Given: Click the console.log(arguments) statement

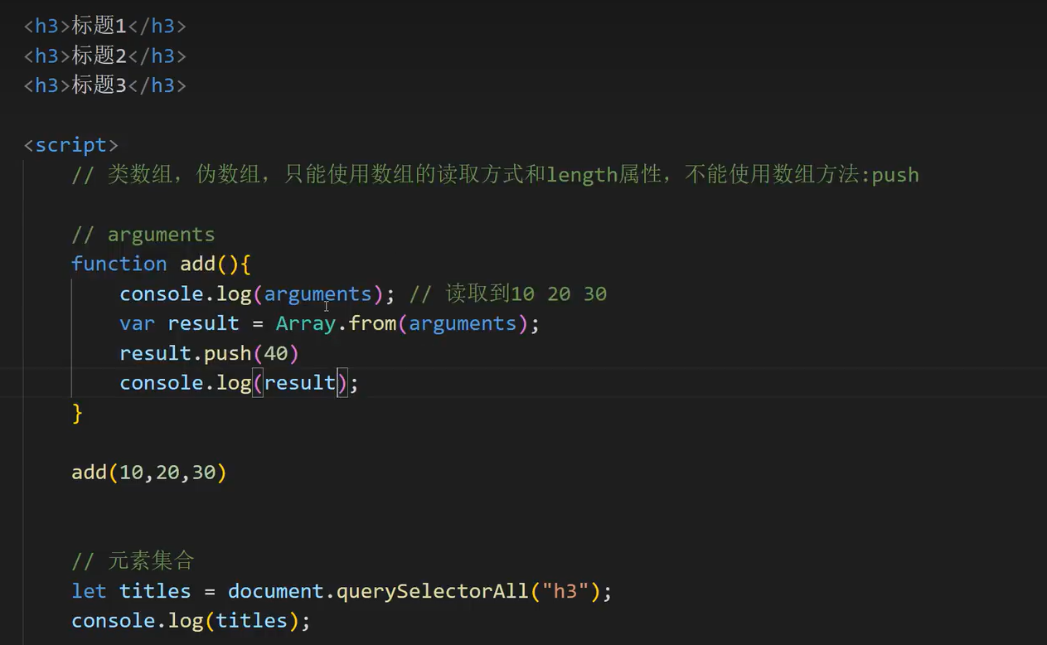Looking at the screenshot, I should point(258,293).
